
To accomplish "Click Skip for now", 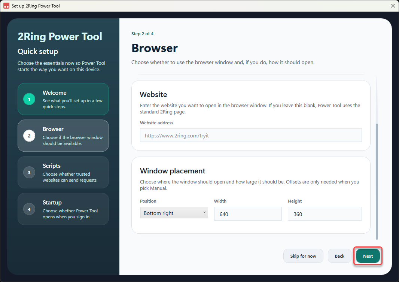I will [303, 256].
